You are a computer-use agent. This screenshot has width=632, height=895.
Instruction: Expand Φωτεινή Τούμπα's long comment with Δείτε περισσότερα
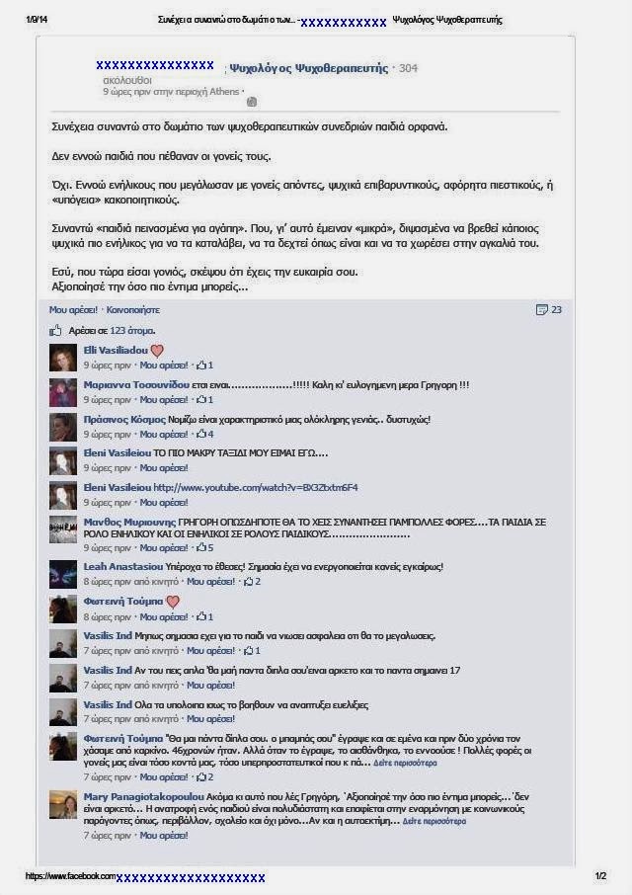click(x=405, y=763)
